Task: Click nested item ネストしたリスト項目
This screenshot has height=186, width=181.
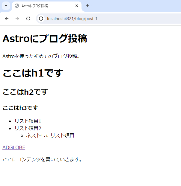Action: coord(50,135)
